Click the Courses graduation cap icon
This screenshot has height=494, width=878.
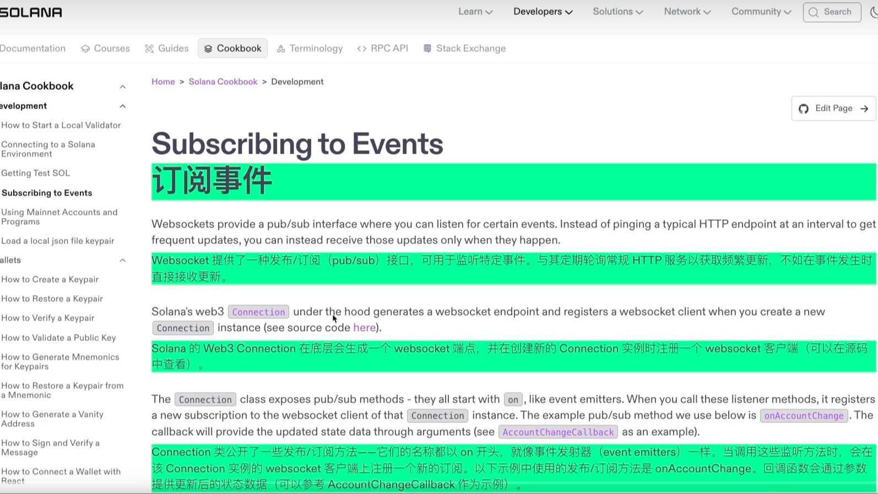pos(85,48)
